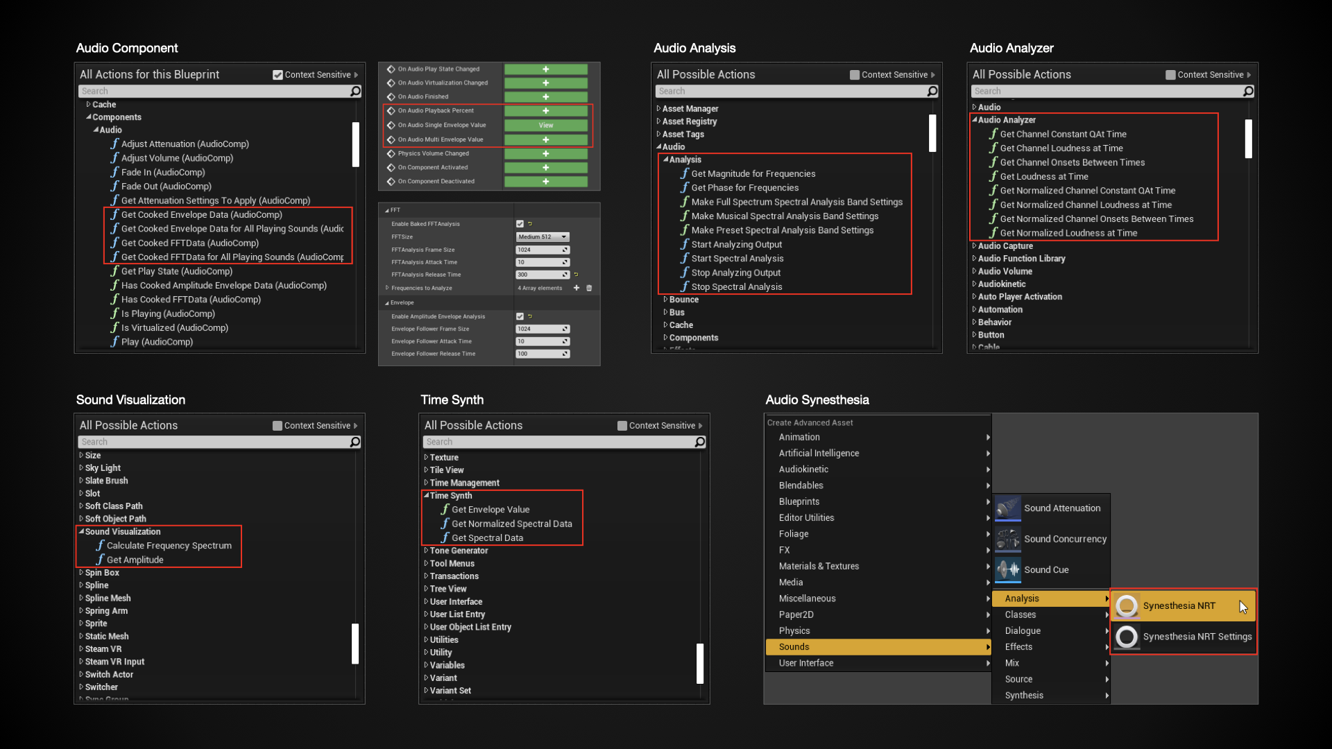Open Sounds submenu in Create Advanced Asset

coord(878,647)
